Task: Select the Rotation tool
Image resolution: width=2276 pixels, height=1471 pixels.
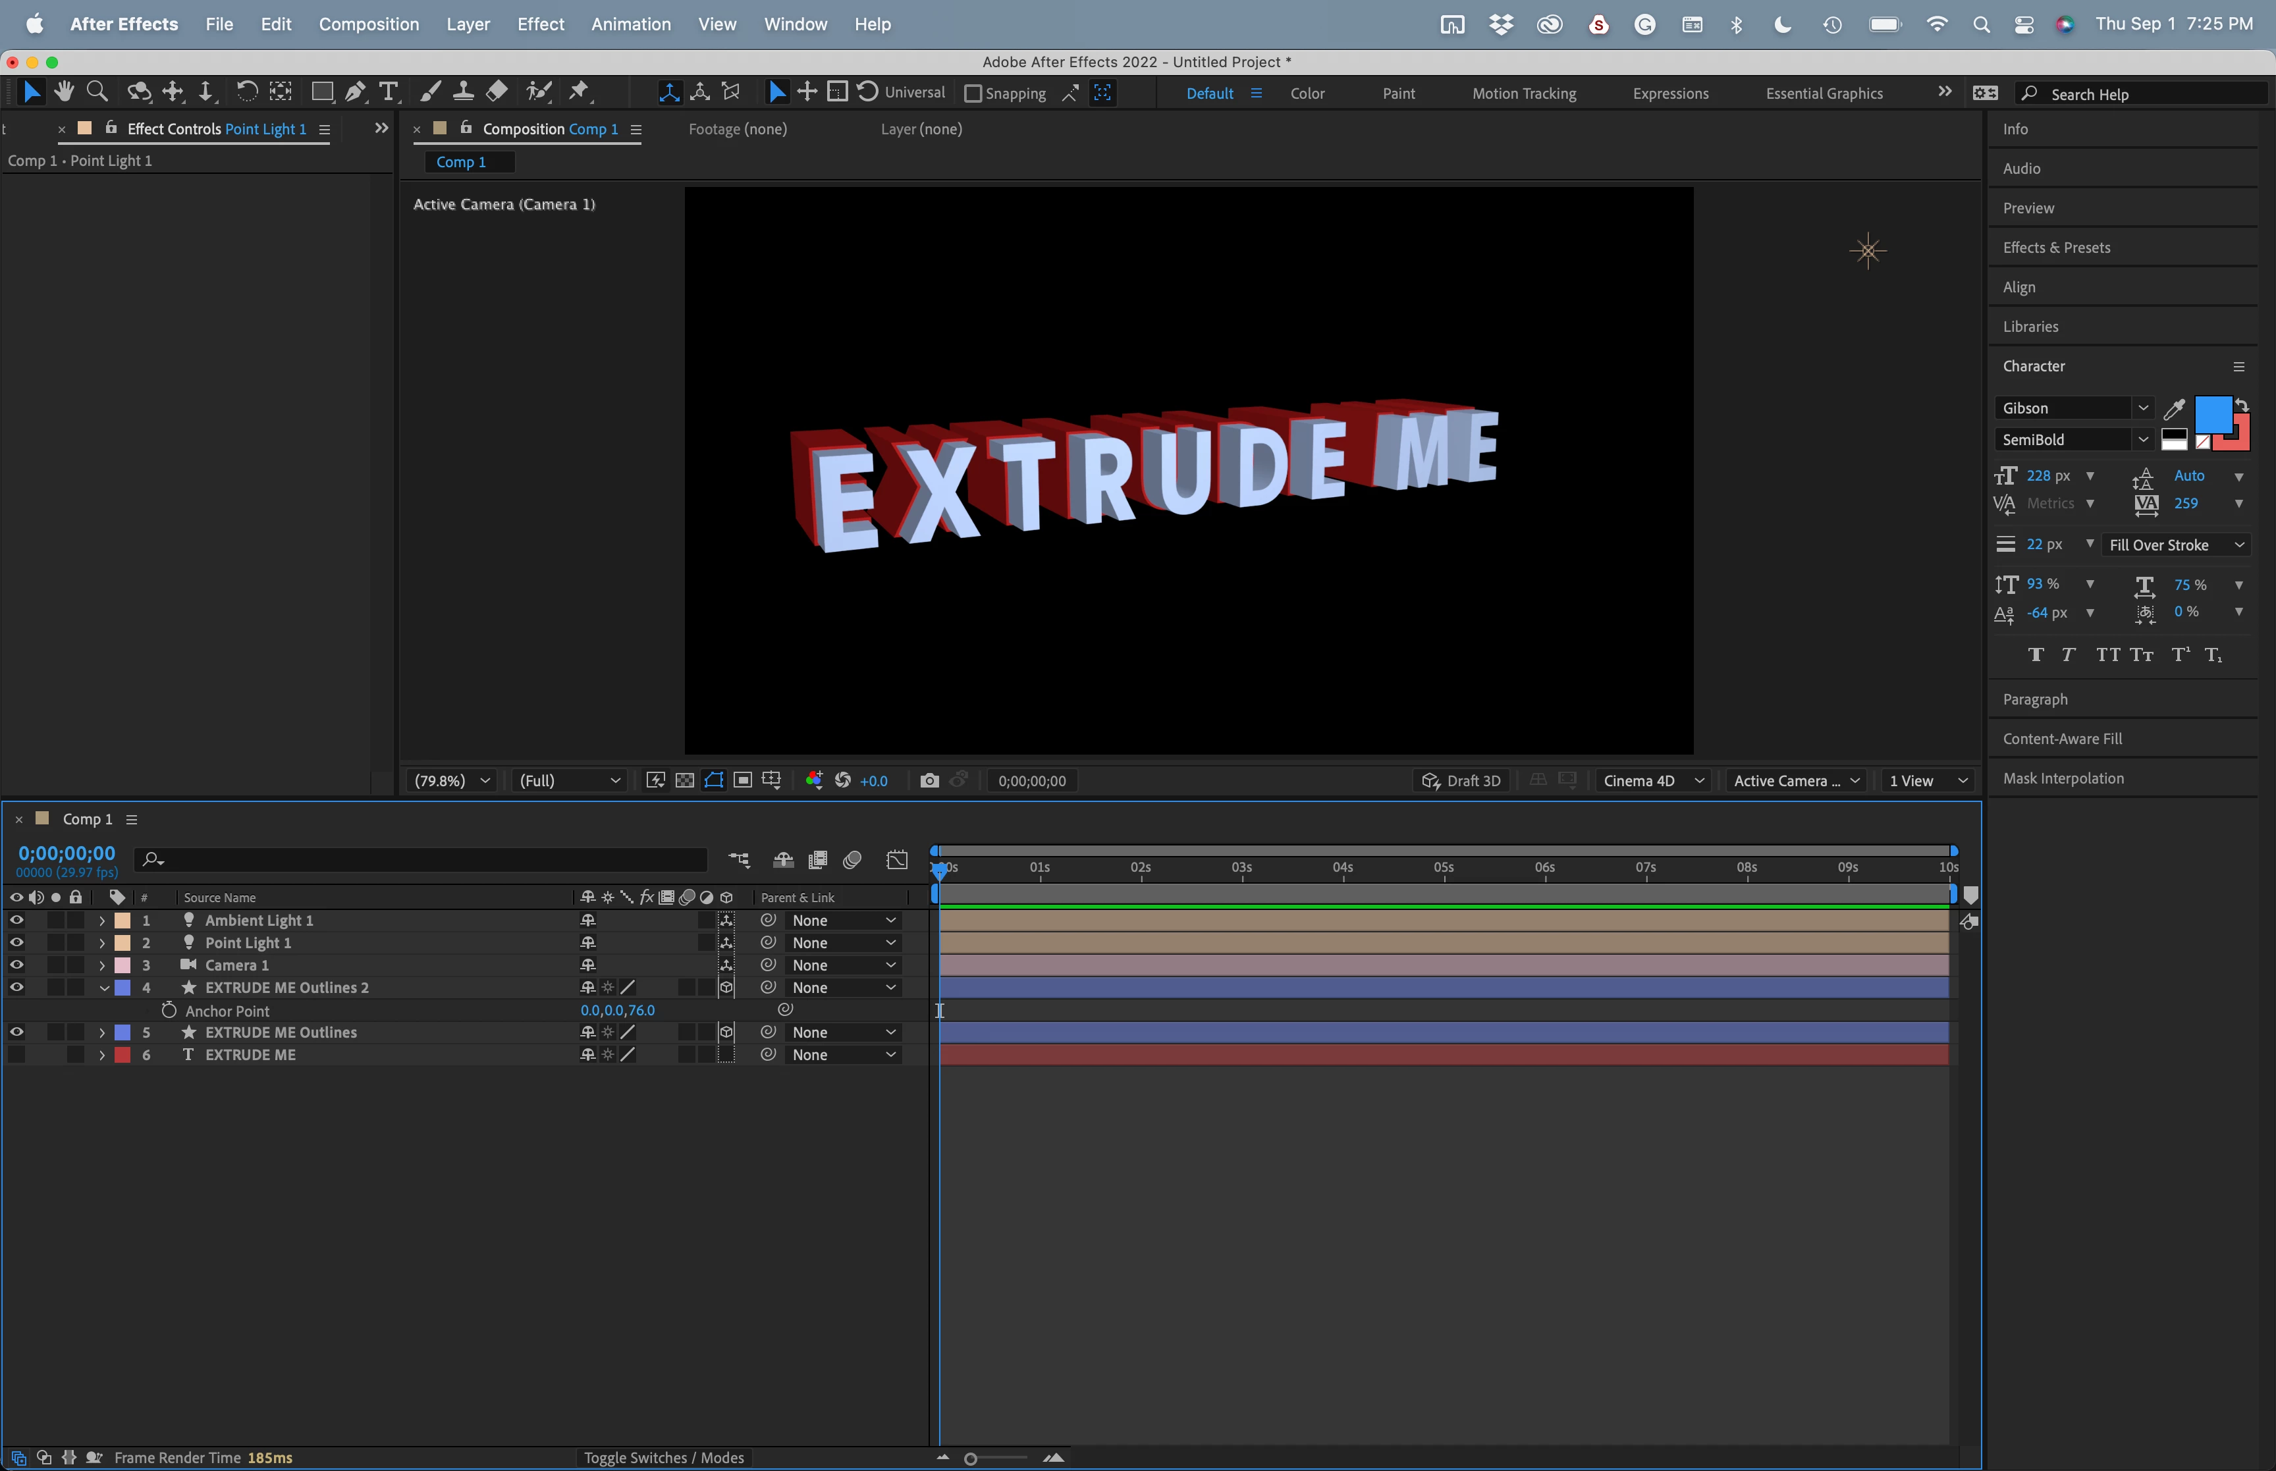Action: [246, 92]
